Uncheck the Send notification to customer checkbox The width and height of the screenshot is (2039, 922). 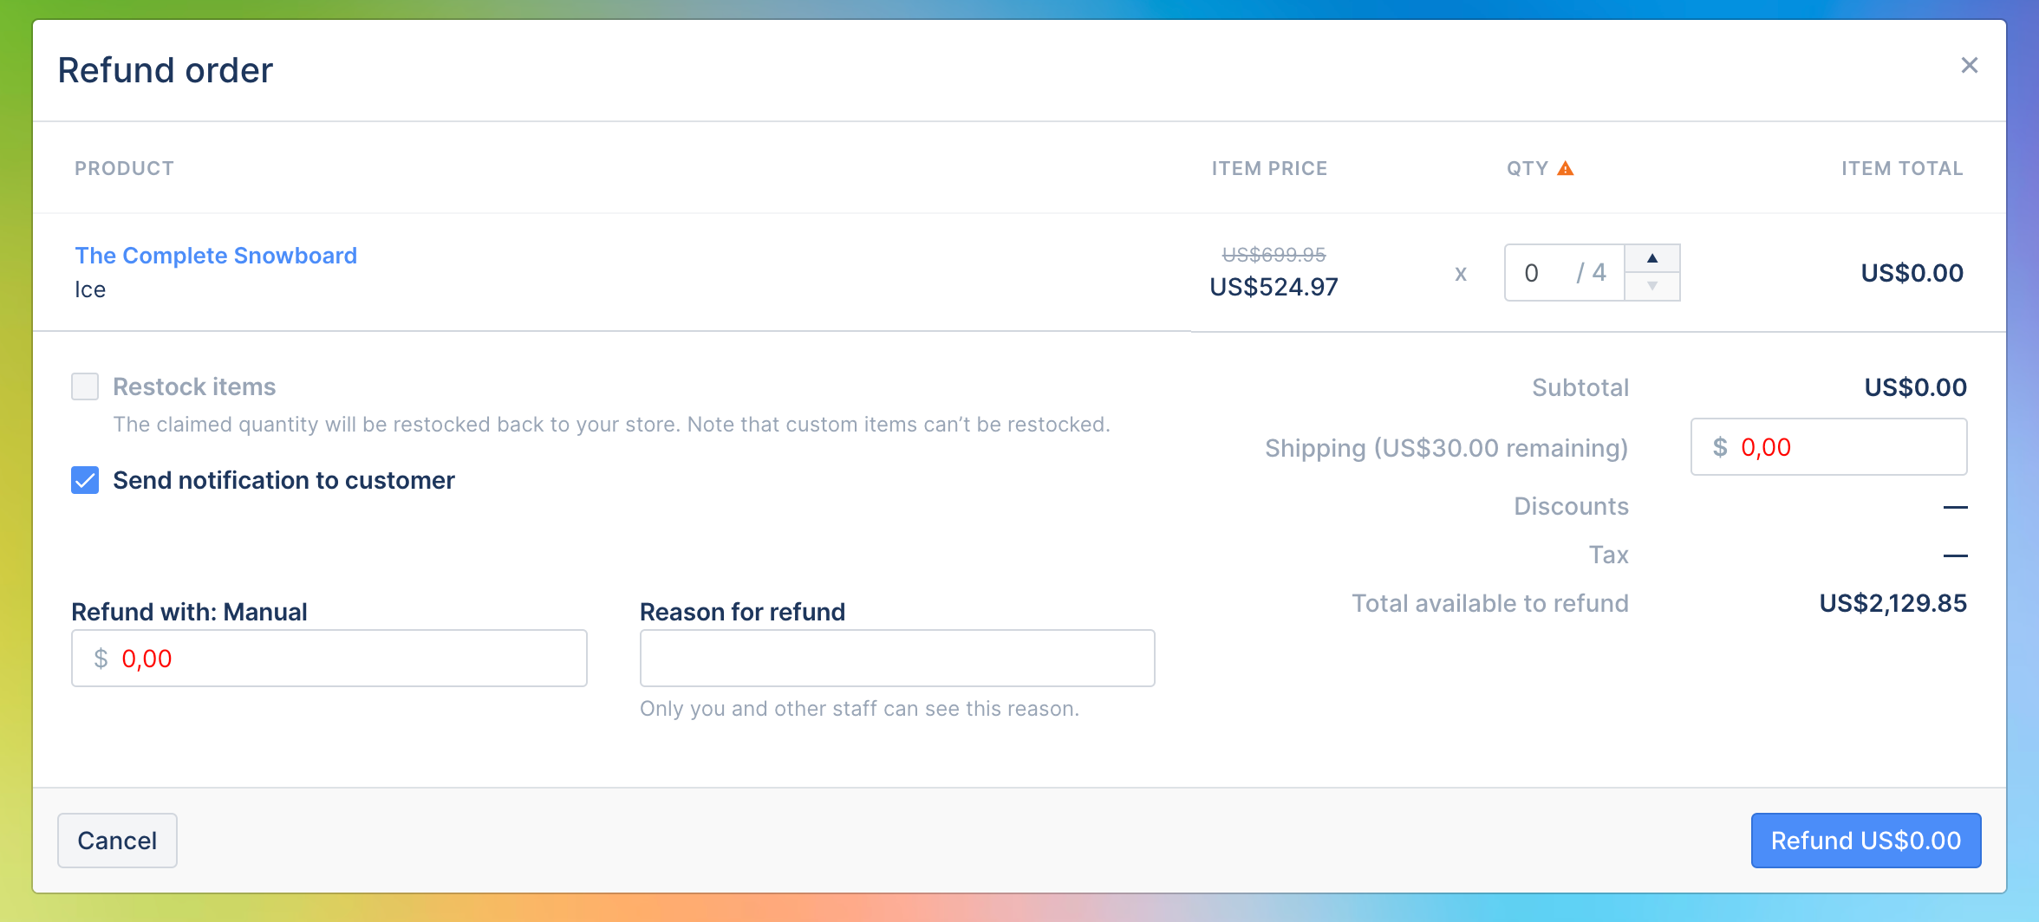(x=85, y=480)
